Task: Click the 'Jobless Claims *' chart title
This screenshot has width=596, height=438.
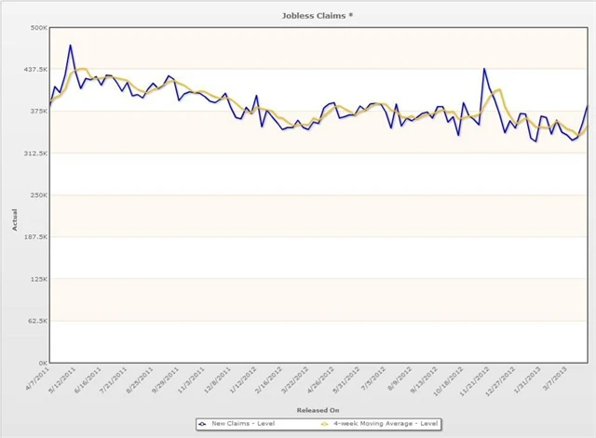Action: coord(317,16)
